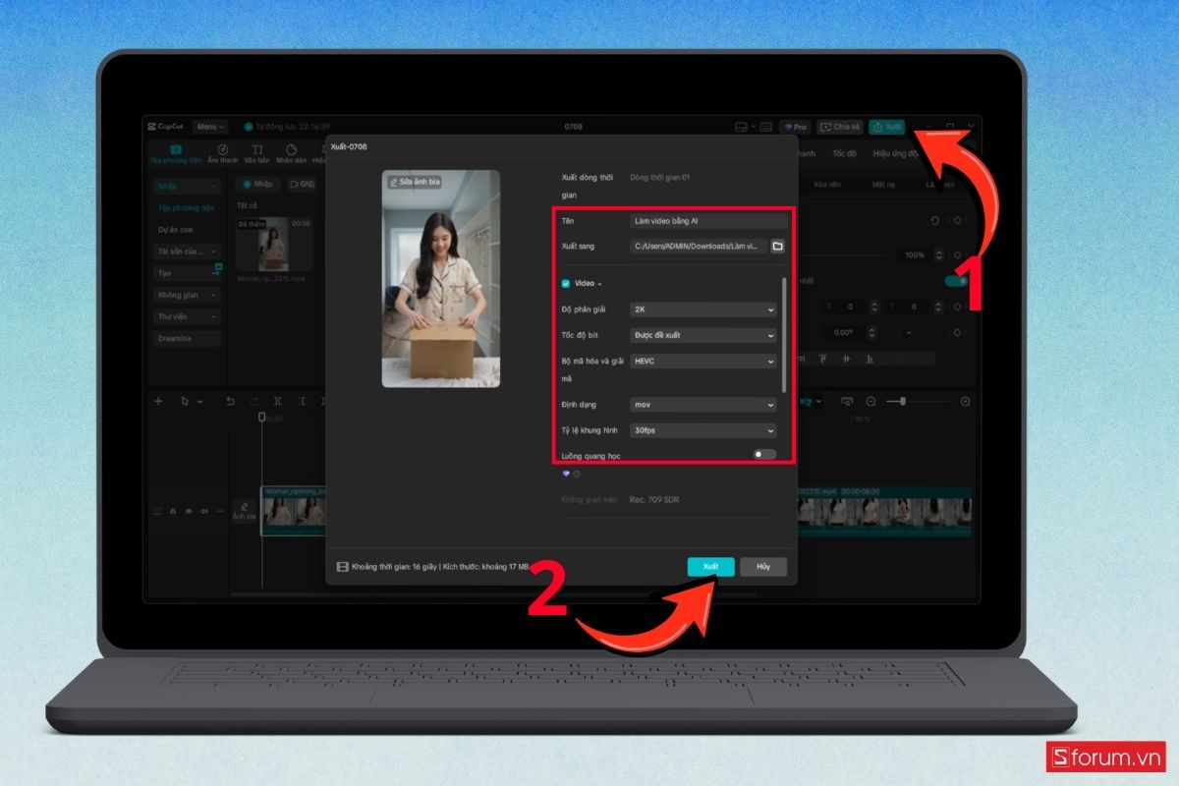Expand the Thư viện sidebar item
The width and height of the screenshot is (1179, 786).
point(187,316)
